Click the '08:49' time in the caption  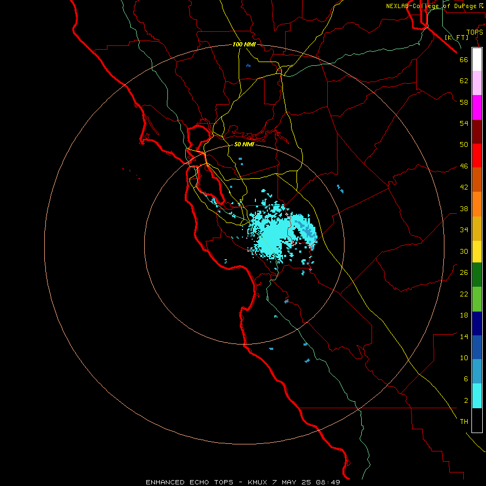[x=328, y=482]
